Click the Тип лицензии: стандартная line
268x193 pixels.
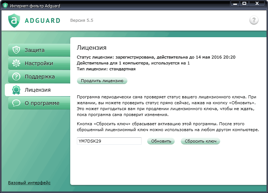(106, 69)
